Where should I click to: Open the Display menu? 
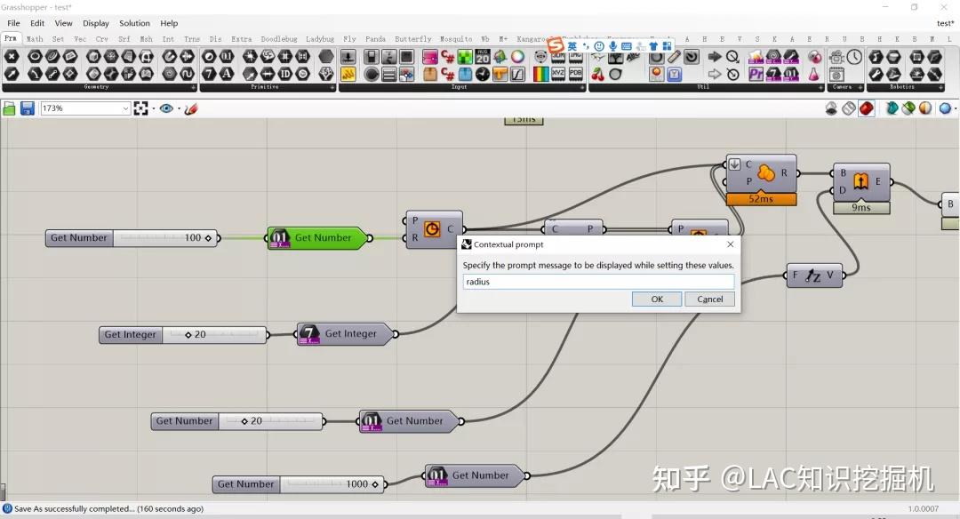[96, 23]
